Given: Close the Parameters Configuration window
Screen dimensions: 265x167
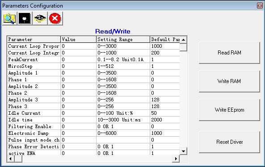Looking at the screenshot, I should point(260,5).
